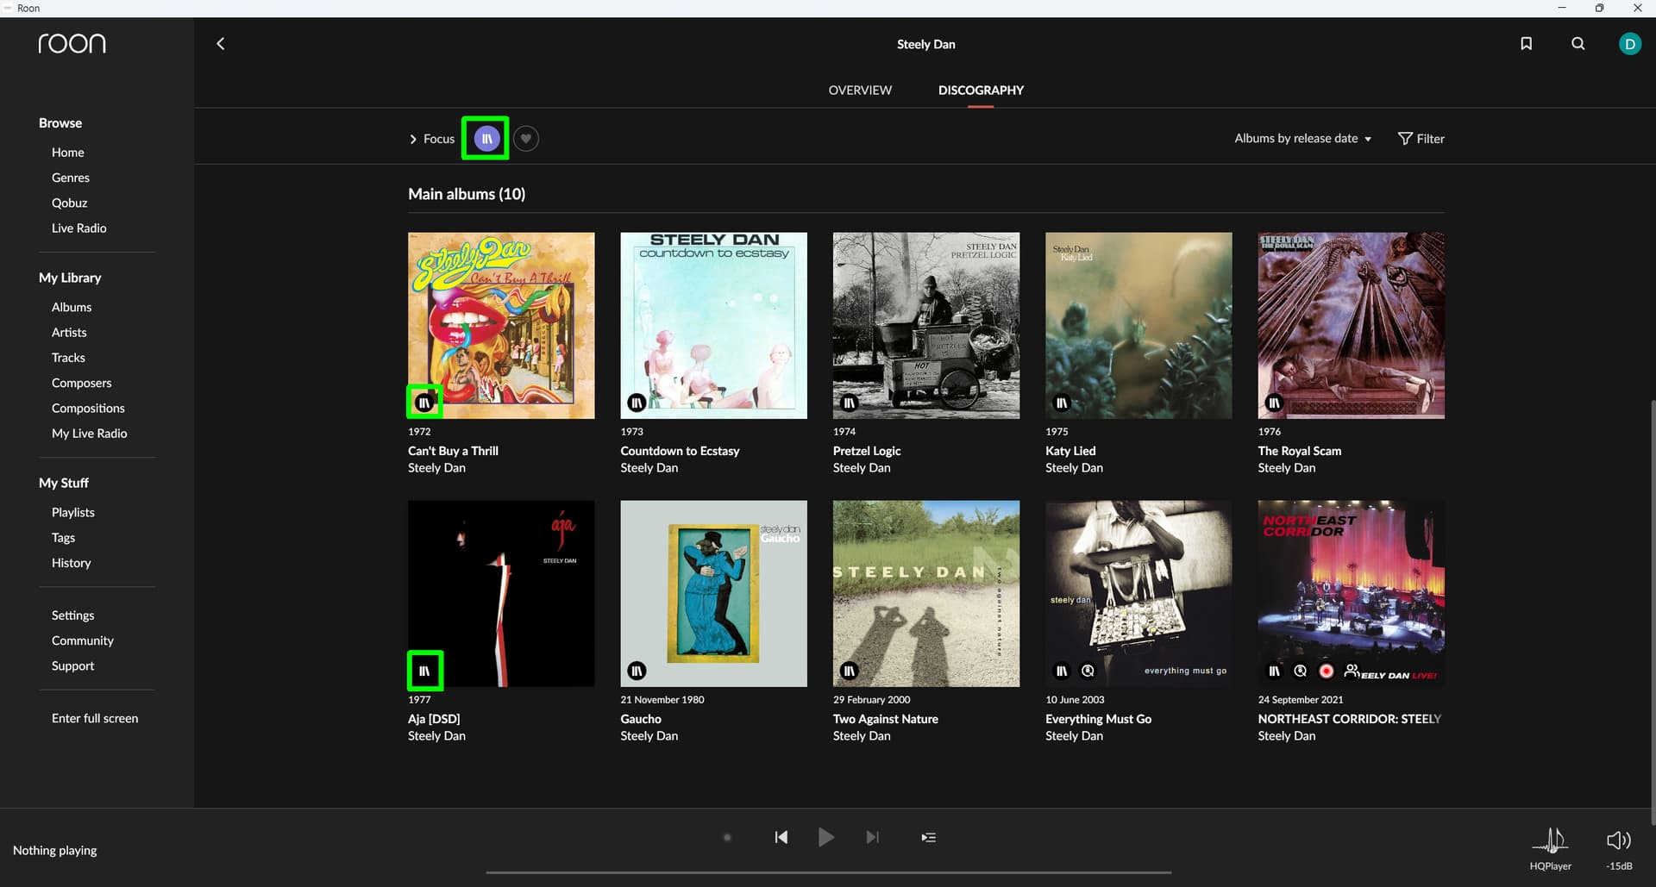The width and height of the screenshot is (1656, 887).
Task: Open the volume speaker control
Action: (x=1618, y=840)
